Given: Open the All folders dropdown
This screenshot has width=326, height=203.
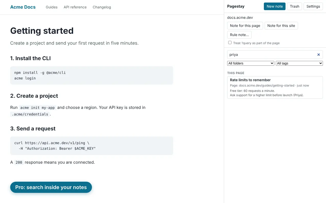Looking at the screenshot, I should click(x=251, y=63).
